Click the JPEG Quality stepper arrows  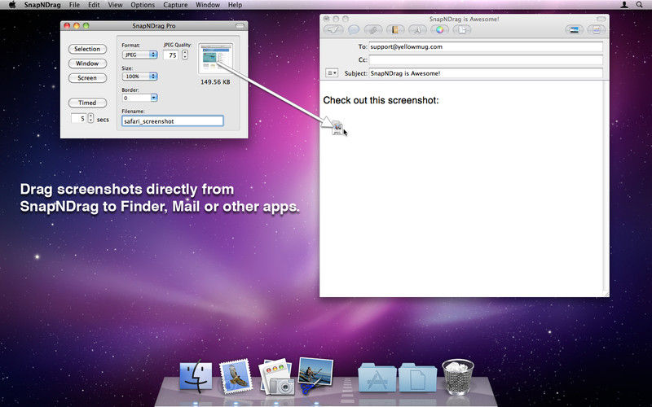[x=185, y=55]
